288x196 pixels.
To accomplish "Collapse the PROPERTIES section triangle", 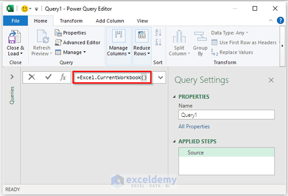I will click(x=174, y=97).
